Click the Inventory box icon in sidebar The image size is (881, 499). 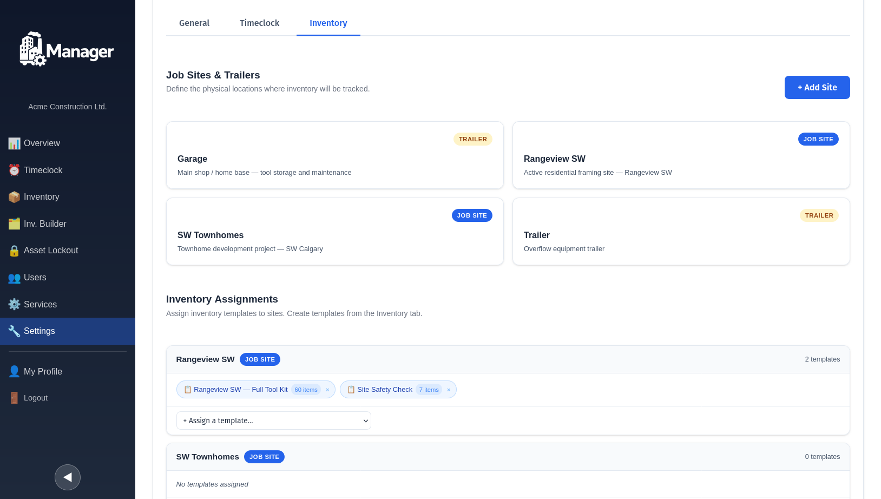point(14,196)
